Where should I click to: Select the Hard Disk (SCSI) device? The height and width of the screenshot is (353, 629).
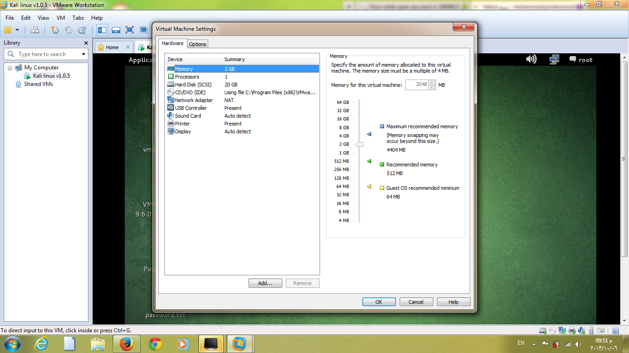click(243, 85)
